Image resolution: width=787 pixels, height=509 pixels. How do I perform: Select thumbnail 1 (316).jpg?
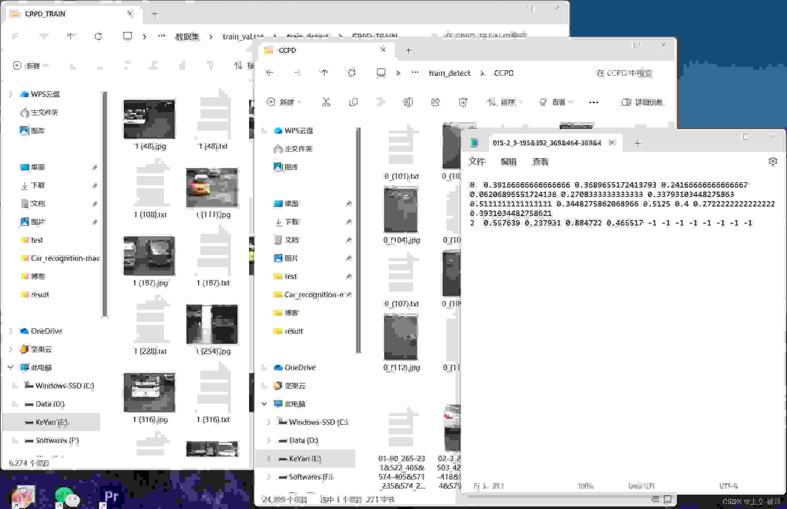pyautogui.click(x=150, y=392)
